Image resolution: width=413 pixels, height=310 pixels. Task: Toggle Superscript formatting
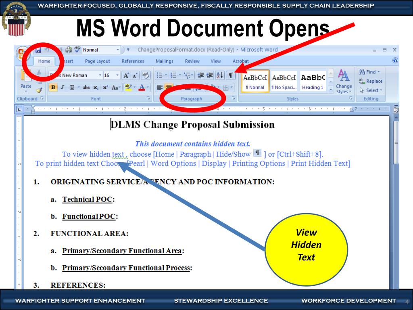coord(105,88)
